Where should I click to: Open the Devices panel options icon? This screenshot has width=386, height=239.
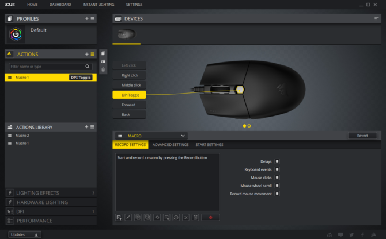(376, 18)
